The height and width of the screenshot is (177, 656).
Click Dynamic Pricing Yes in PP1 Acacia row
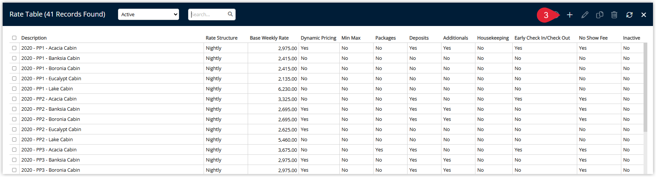click(305, 48)
